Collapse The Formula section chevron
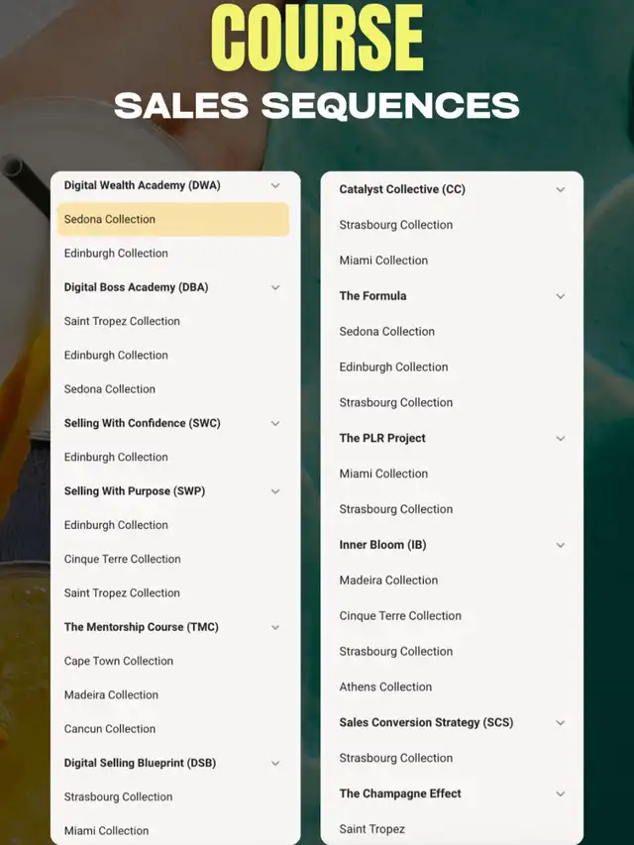The height and width of the screenshot is (845, 634). [x=561, y=296]
